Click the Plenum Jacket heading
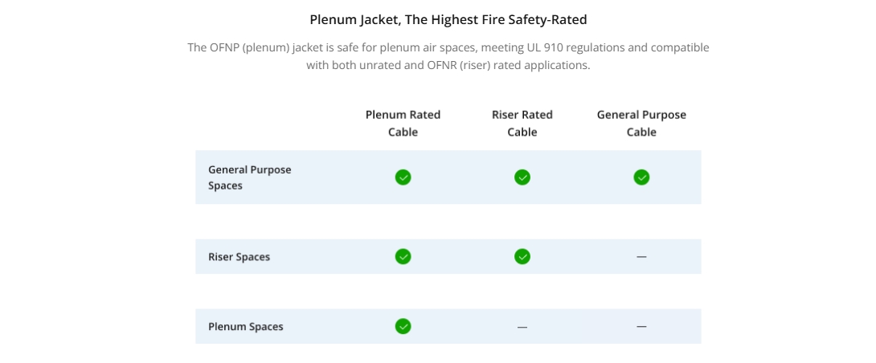Viewport: 876px width, 363px height. coord(448,20)
